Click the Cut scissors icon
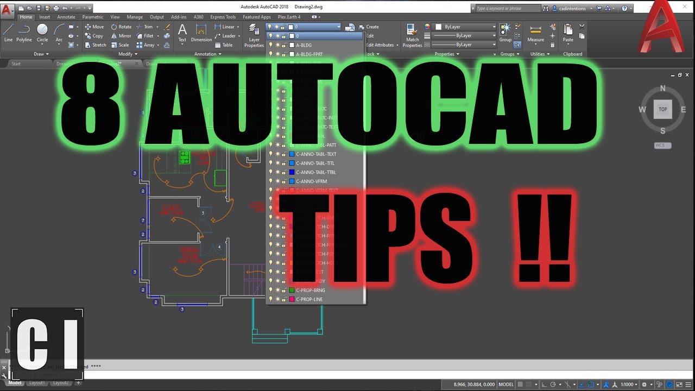The height and width of the screenshot is (391, 695). pyautogui.click(x=582, y=27)
